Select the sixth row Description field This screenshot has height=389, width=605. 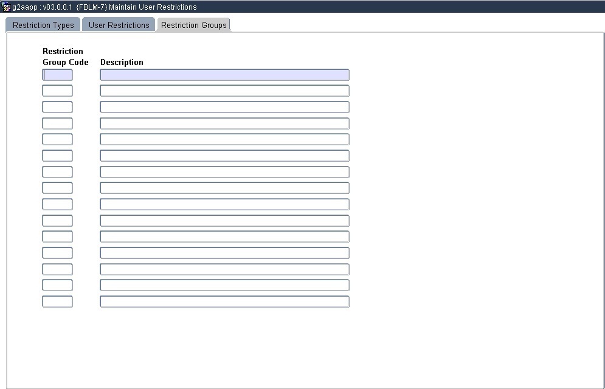224,156
